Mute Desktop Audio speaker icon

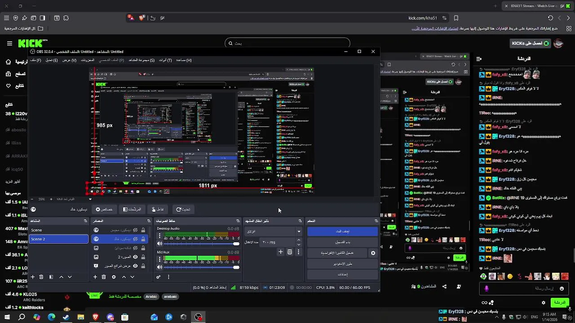[x=159, y=244]
